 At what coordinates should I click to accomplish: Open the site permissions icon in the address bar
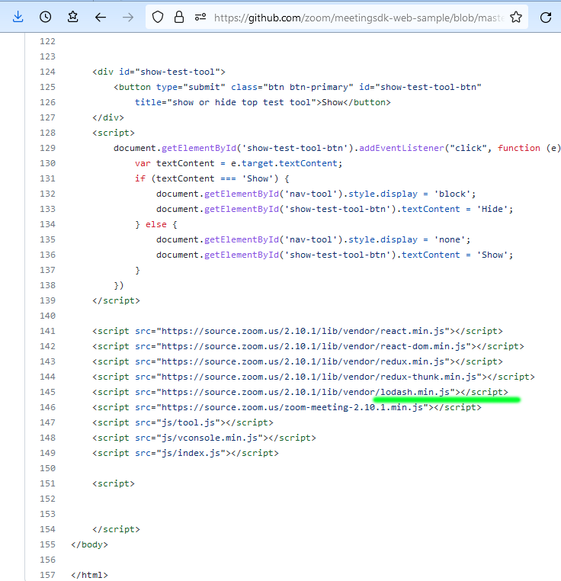(x=200, y=17)
